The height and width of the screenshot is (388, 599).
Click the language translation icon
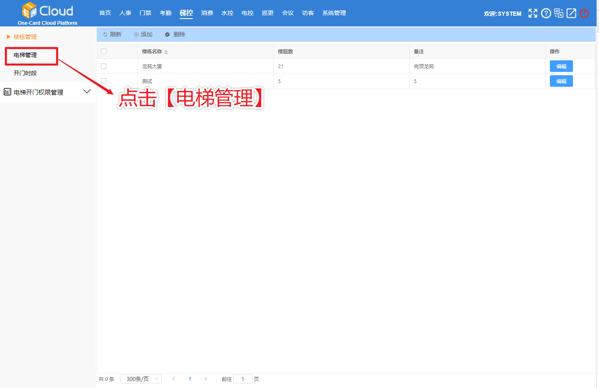pos(559,14)
